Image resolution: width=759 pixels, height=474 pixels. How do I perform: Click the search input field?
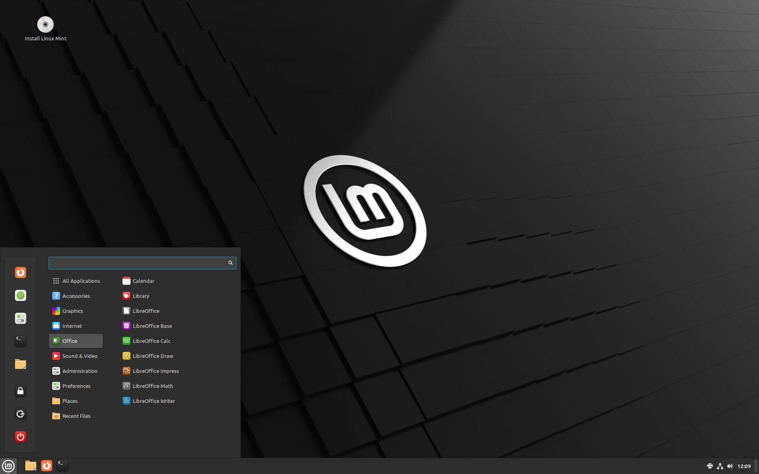[142, 263]
